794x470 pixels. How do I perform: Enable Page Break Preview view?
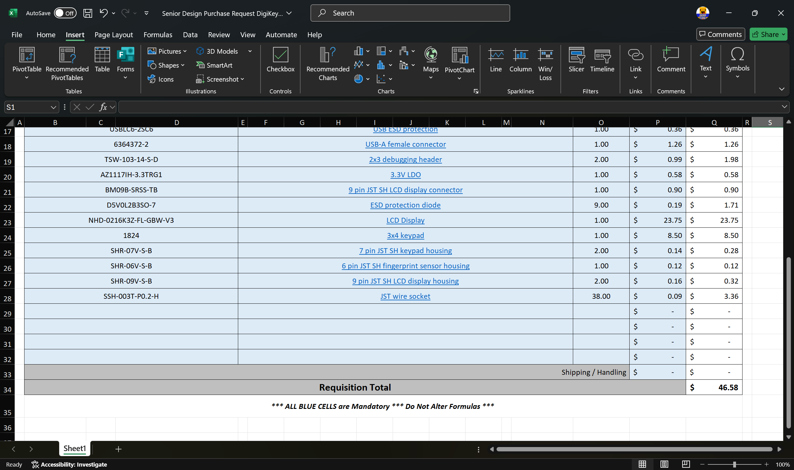[x=686, y=464]
